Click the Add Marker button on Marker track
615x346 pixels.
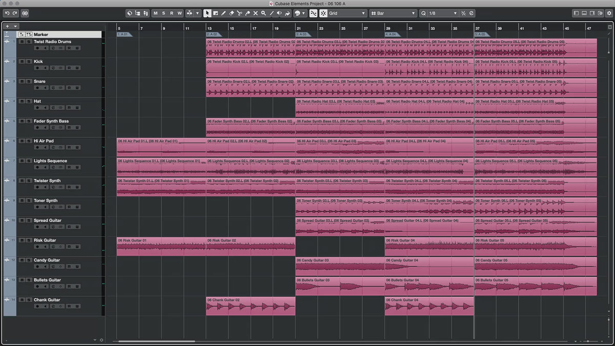point(21,34)
